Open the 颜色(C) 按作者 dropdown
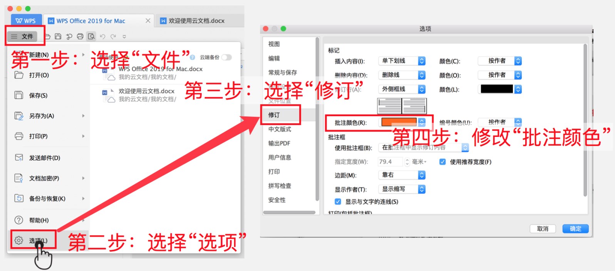This screenshot has width=615, height=271. pyautogui.click(x=499, y=61)
